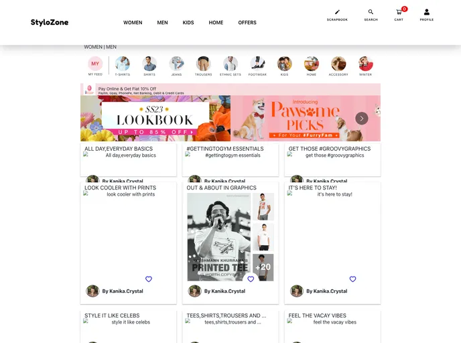Click the StyloZone logo link
461x343 pixels.
pos(50,23)
